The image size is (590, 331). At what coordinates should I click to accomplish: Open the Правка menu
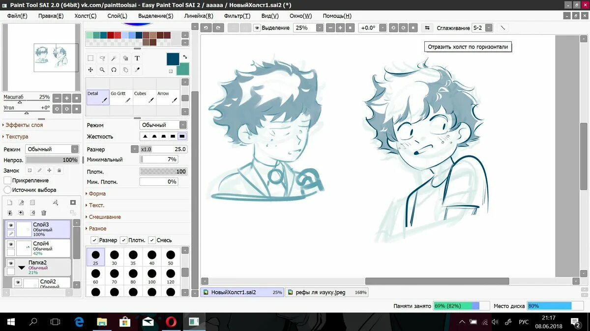[x=51, y=16]
